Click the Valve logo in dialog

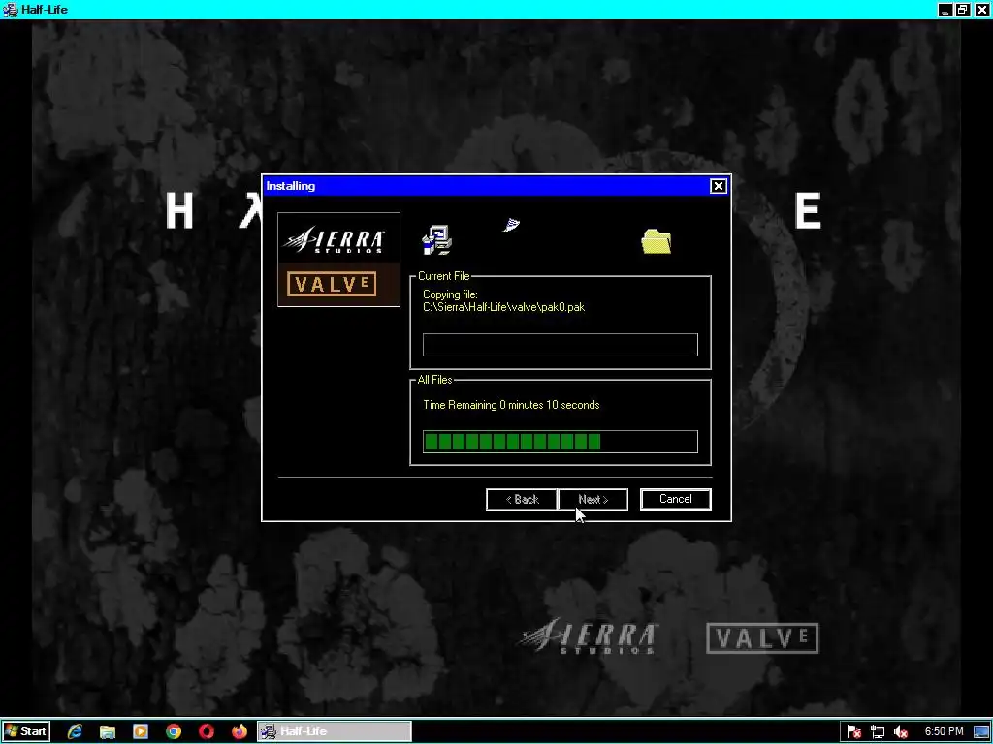(332, 284)
